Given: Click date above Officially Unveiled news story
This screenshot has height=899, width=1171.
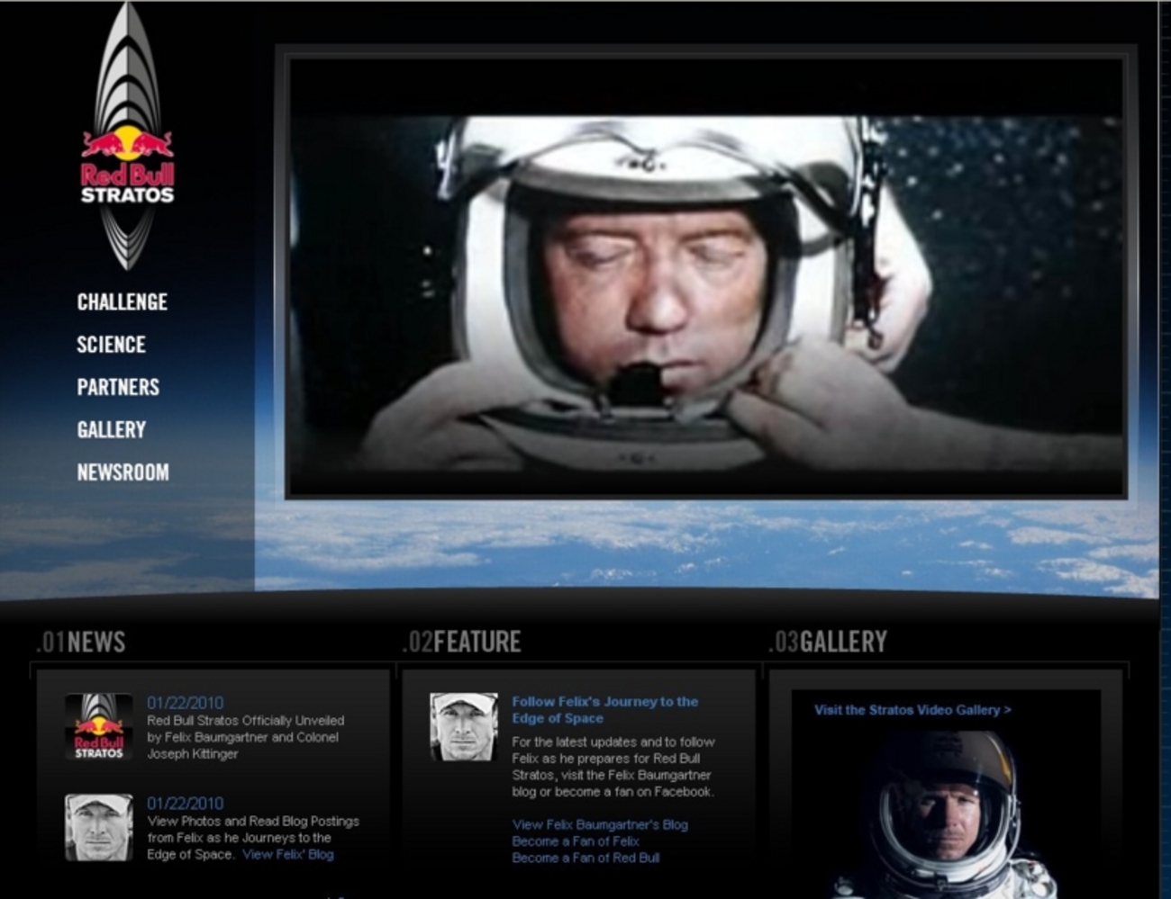Looking at the screenshot, I should [186, 703].
